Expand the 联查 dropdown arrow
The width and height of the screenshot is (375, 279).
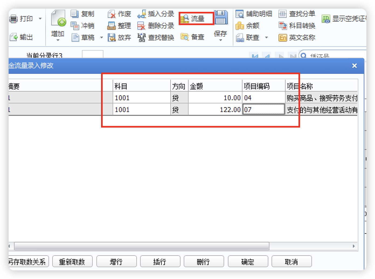coord(266,38)
